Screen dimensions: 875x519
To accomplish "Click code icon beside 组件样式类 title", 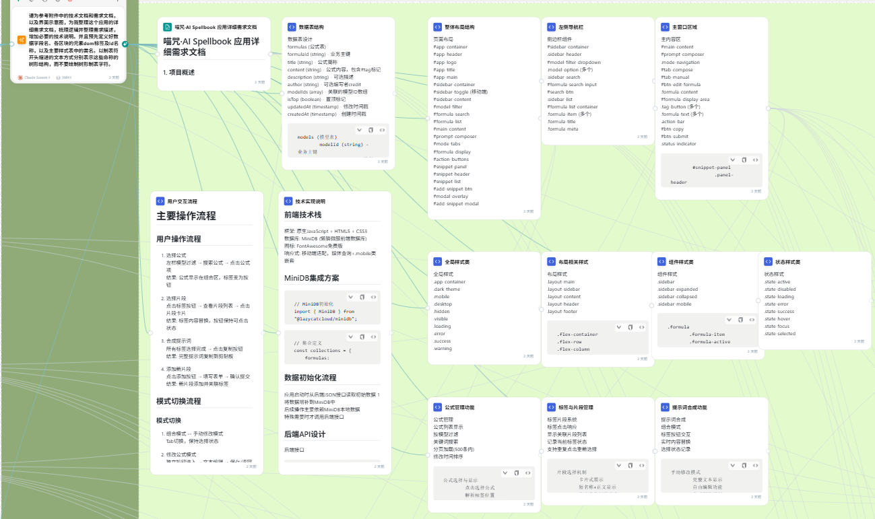I will [x=661, y=261].
